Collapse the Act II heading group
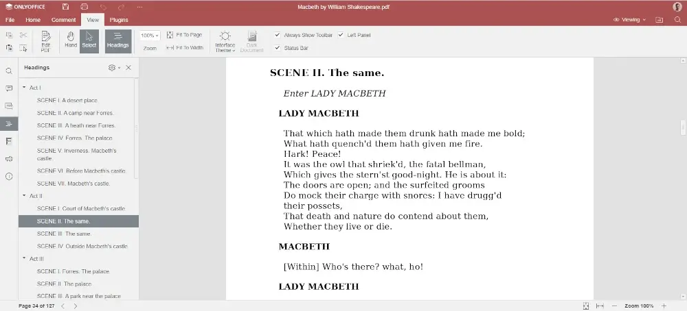 tap(24, 196)
